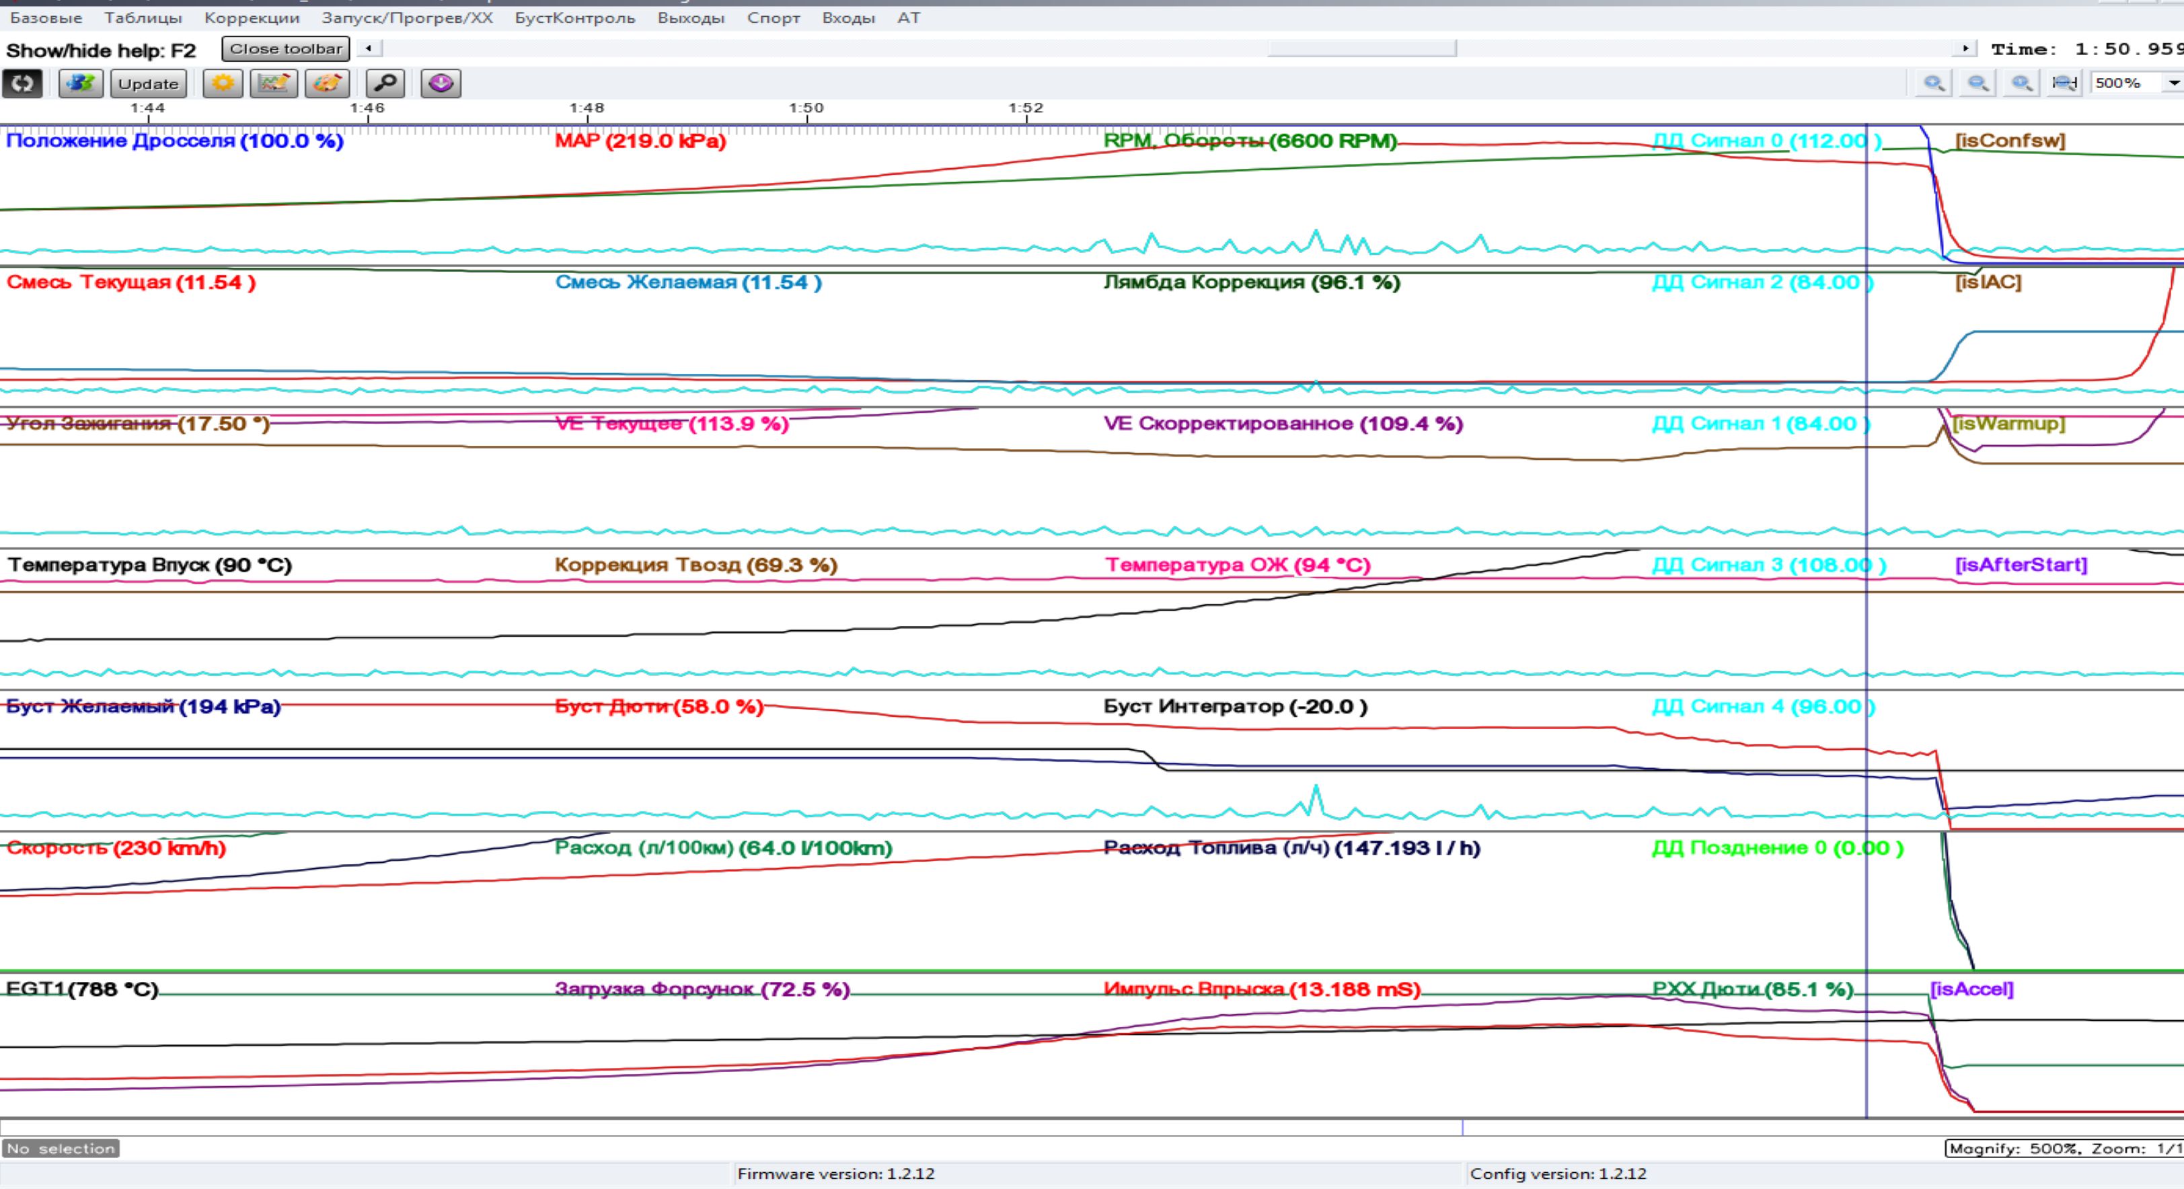This screenshot has height=1189, width=2184.
Task: Open the 500% zoom level dropdown
Action: [2173, 83]
